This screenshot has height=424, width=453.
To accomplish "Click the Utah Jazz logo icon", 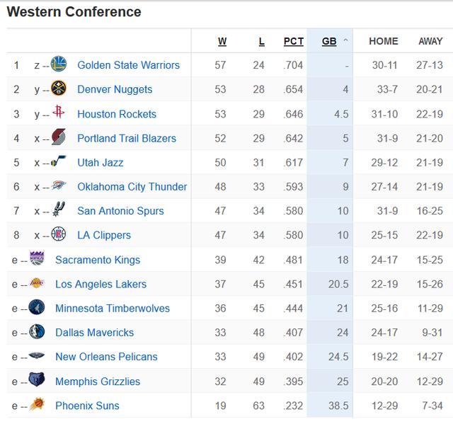I will click(x=59, y=162).
